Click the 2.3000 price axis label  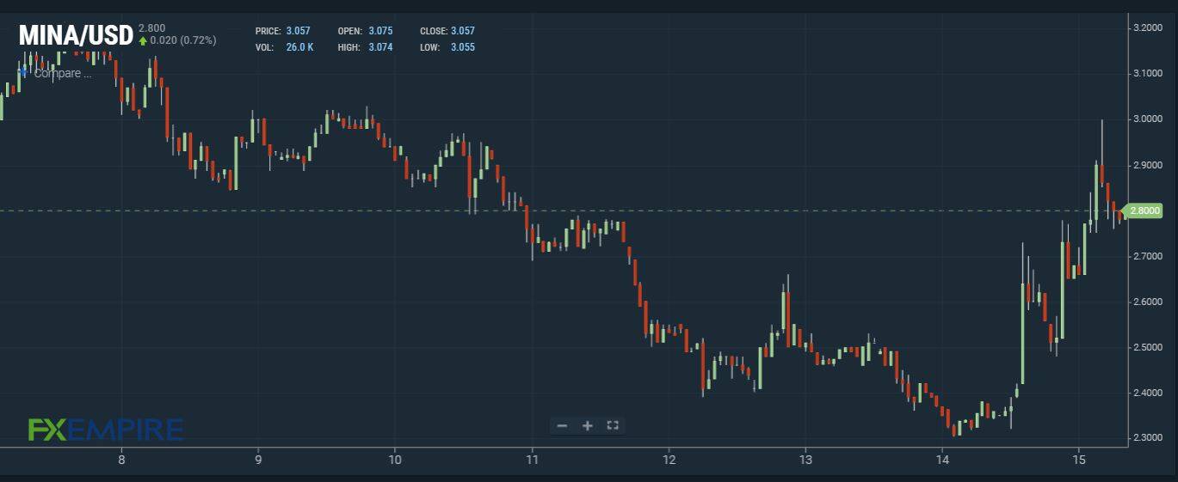click(x=1149, y=439)
